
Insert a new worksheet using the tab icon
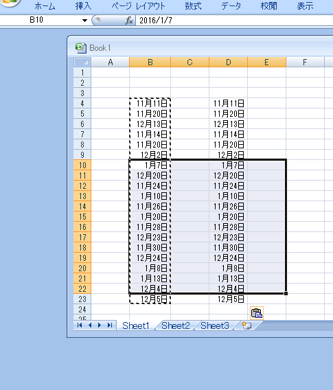coord(246,325)
